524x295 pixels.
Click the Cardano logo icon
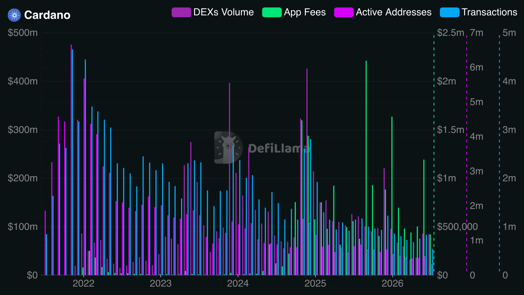click(14, 15)
